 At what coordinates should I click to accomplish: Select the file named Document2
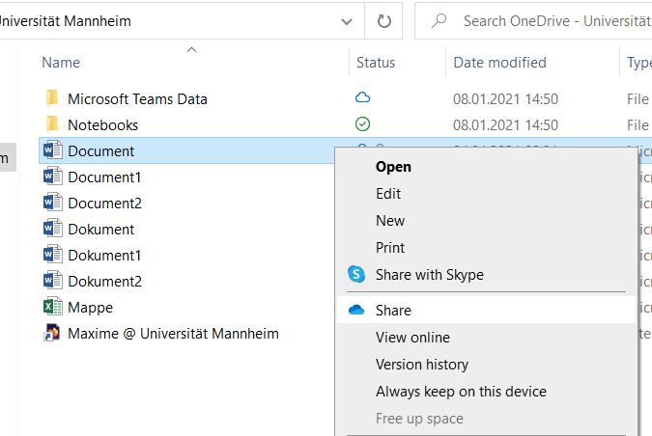pos(104,204)
